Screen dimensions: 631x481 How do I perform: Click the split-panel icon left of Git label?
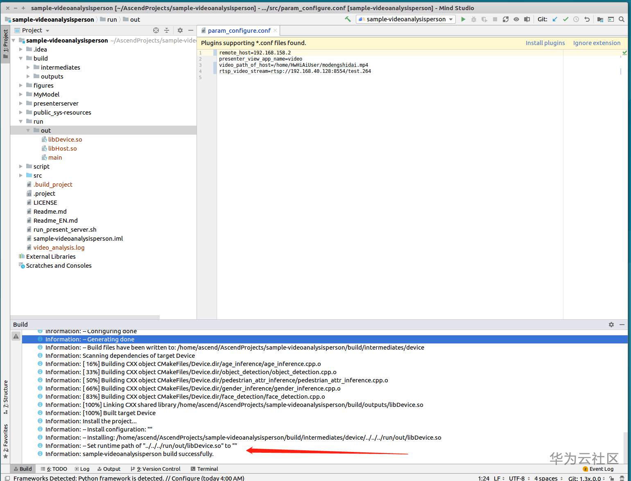pyautogui.click(x=527, y=19)
